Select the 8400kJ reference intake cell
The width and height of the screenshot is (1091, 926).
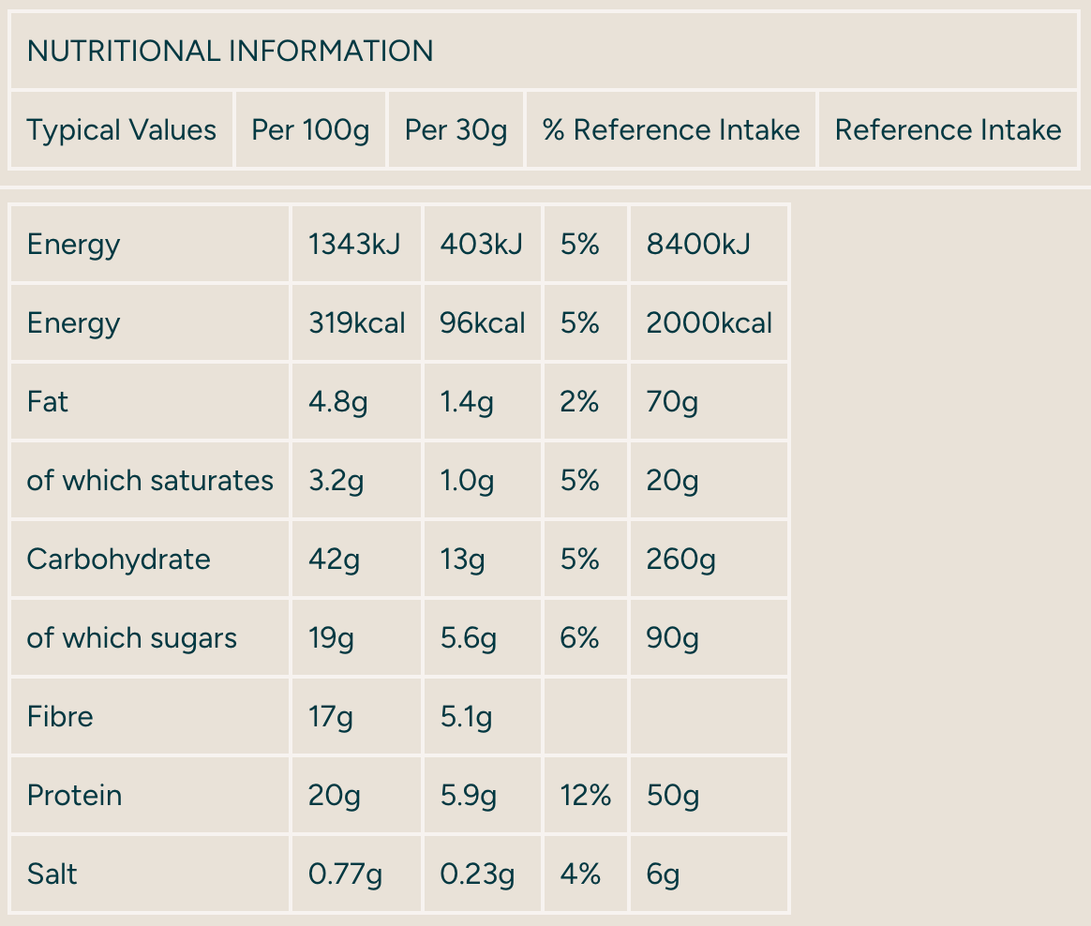[x=698, y=245]
